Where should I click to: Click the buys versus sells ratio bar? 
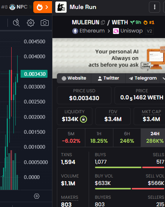[129, 167]
